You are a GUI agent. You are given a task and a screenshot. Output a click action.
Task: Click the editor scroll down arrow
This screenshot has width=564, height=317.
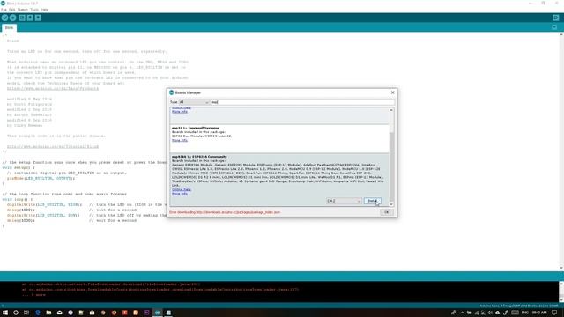561,268
